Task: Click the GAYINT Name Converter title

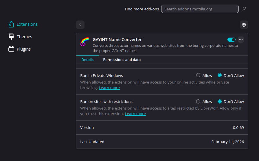Action: point(117,40)
